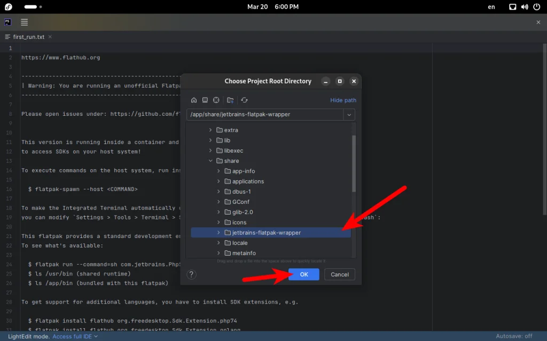Click the Hide path link
Image resolution: width=547 pixels, height=341 pixels.
click(343, 100)
